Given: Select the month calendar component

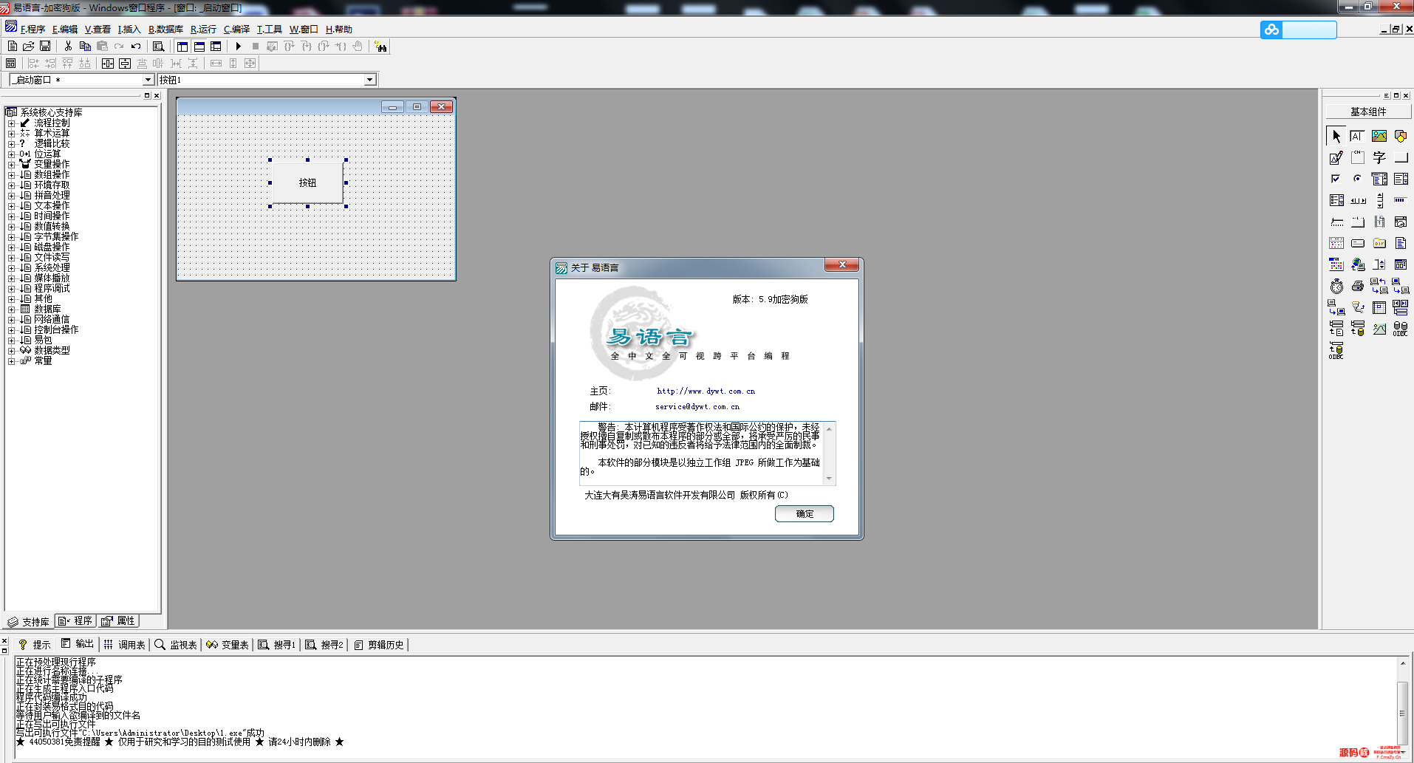Looking at the screenshot, I should [x=1336, y=243].
